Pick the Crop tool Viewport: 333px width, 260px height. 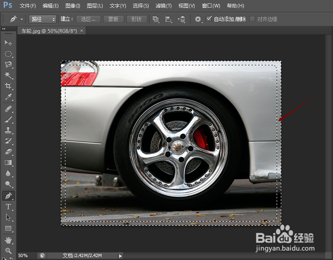click(8, 86)
